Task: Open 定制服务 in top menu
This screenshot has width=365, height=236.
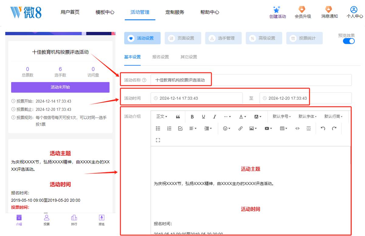Action: tap(175, 12)
